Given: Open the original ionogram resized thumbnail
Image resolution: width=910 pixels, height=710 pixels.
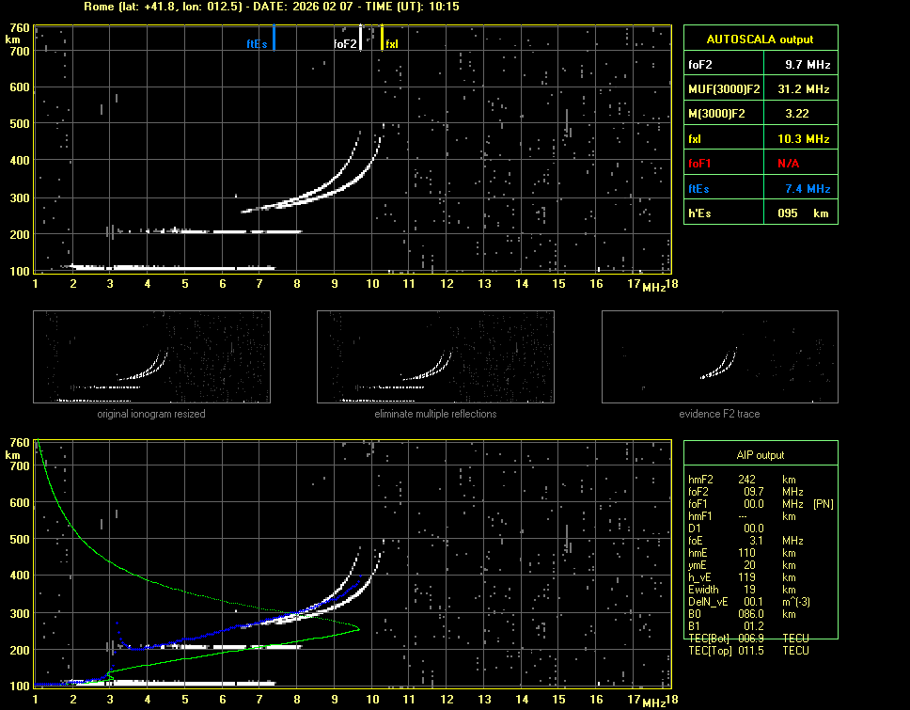Looking at the screenshot, I should (151, 358).
